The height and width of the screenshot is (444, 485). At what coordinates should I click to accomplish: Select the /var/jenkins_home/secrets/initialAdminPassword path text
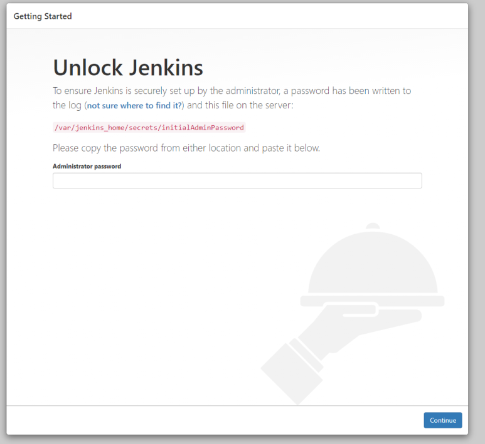click(149, 128)
